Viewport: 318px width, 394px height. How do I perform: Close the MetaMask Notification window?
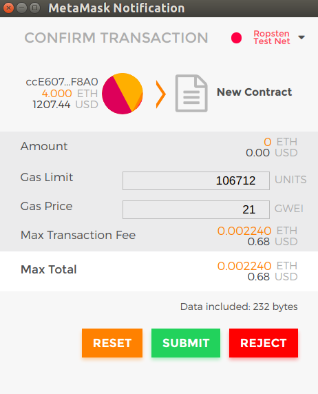coord(8,8)
